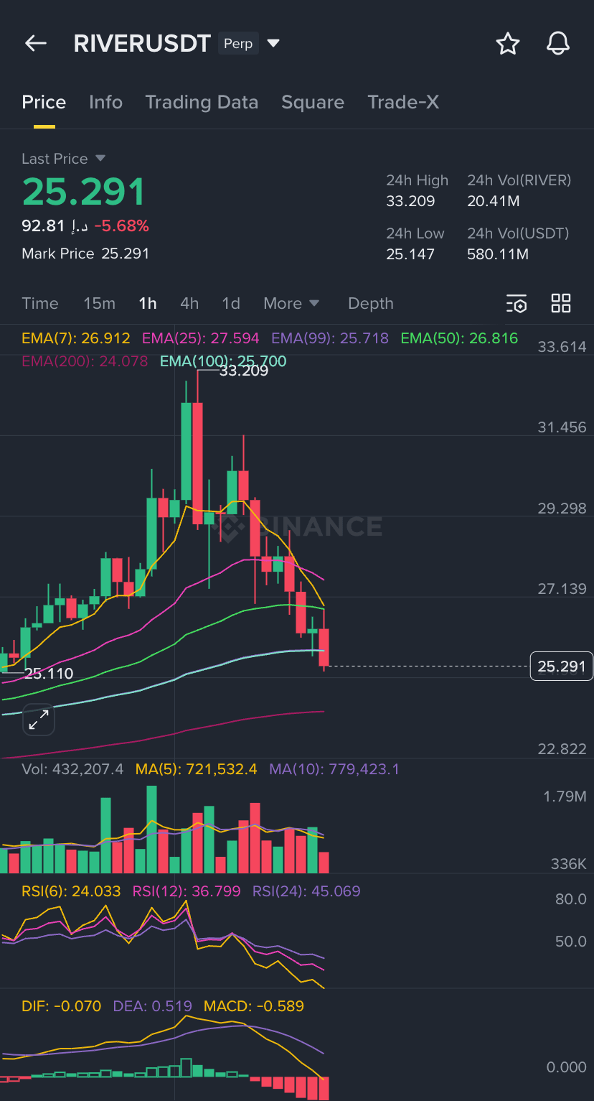Open the Trade-X tab

pos(403,102)
